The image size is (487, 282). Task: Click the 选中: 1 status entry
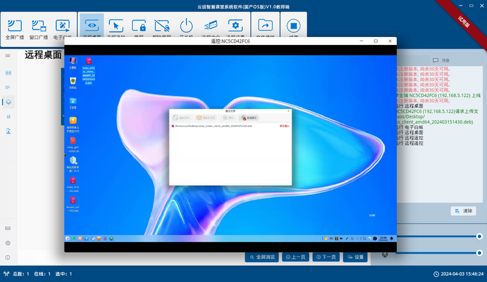[x=64, y=274]
